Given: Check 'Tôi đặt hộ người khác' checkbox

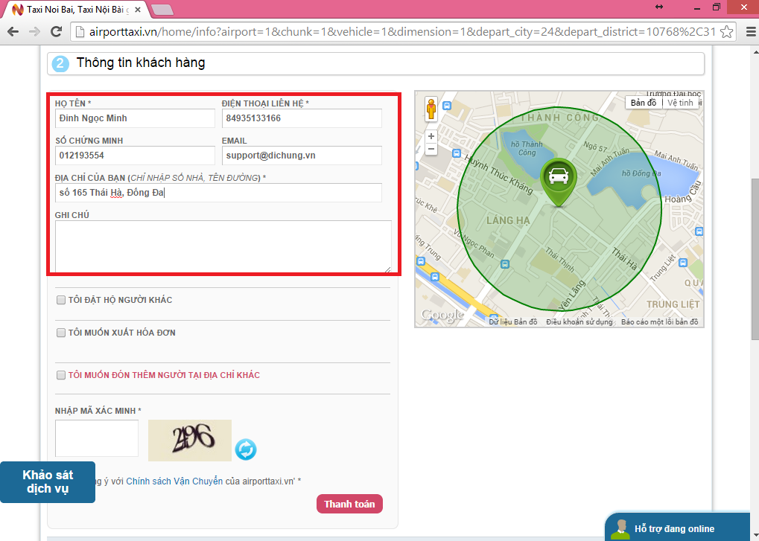Looking at the screenshot, I should click(x=60, y=300).
